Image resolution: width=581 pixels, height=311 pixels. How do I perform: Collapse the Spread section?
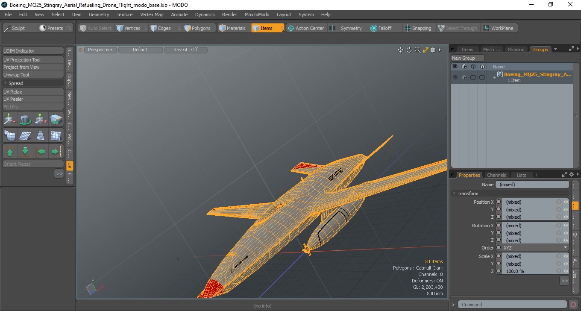coord(6,83)
